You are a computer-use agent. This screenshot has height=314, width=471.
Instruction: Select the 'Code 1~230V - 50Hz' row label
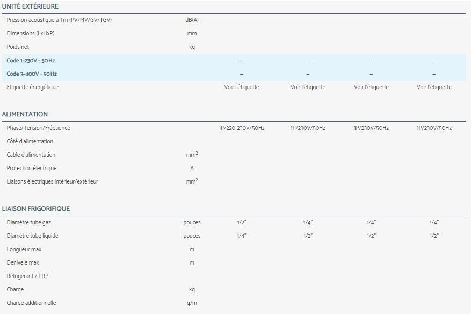click(x=31, y=61)
